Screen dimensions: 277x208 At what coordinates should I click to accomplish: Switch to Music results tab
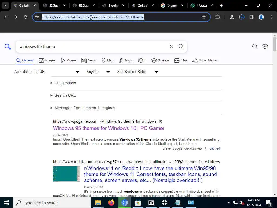(x=126, y=60)
